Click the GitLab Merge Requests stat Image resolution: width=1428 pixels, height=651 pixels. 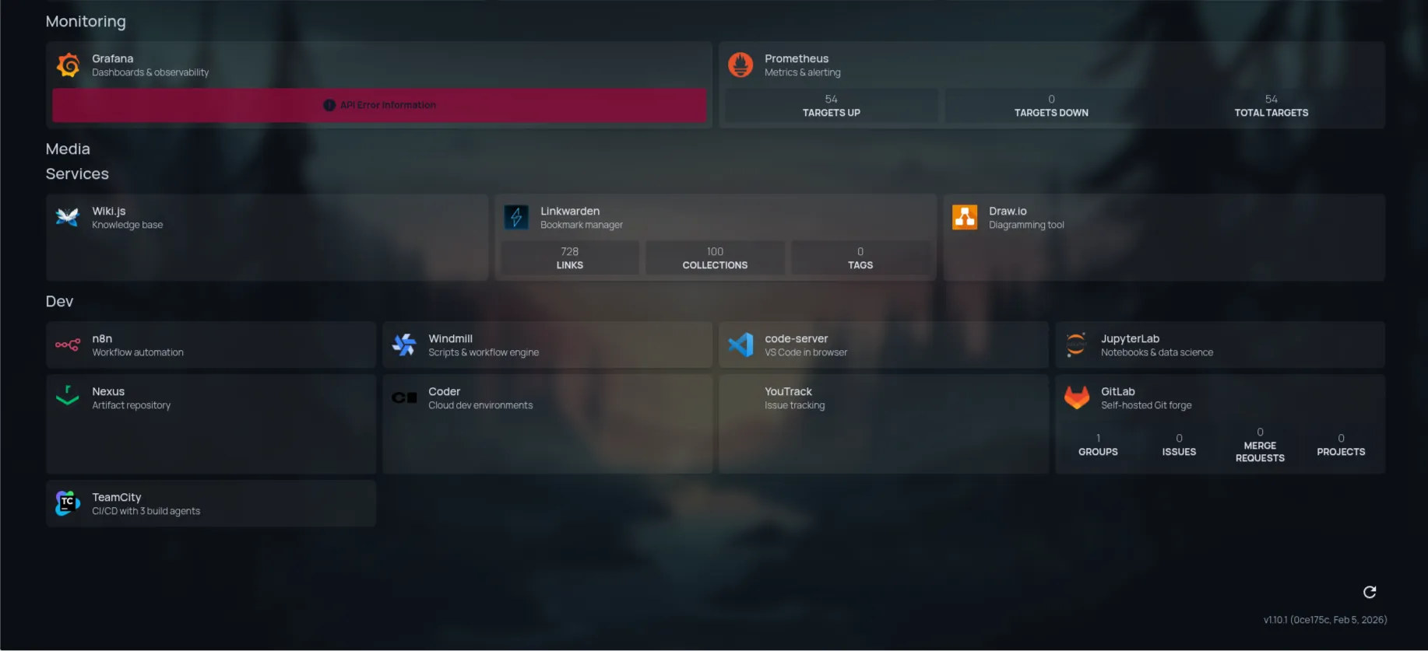1260,445
